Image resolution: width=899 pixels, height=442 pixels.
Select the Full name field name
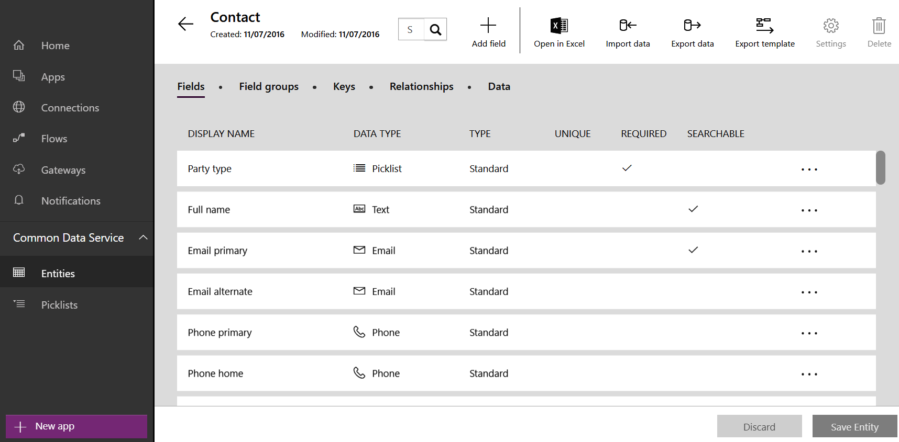209,210
